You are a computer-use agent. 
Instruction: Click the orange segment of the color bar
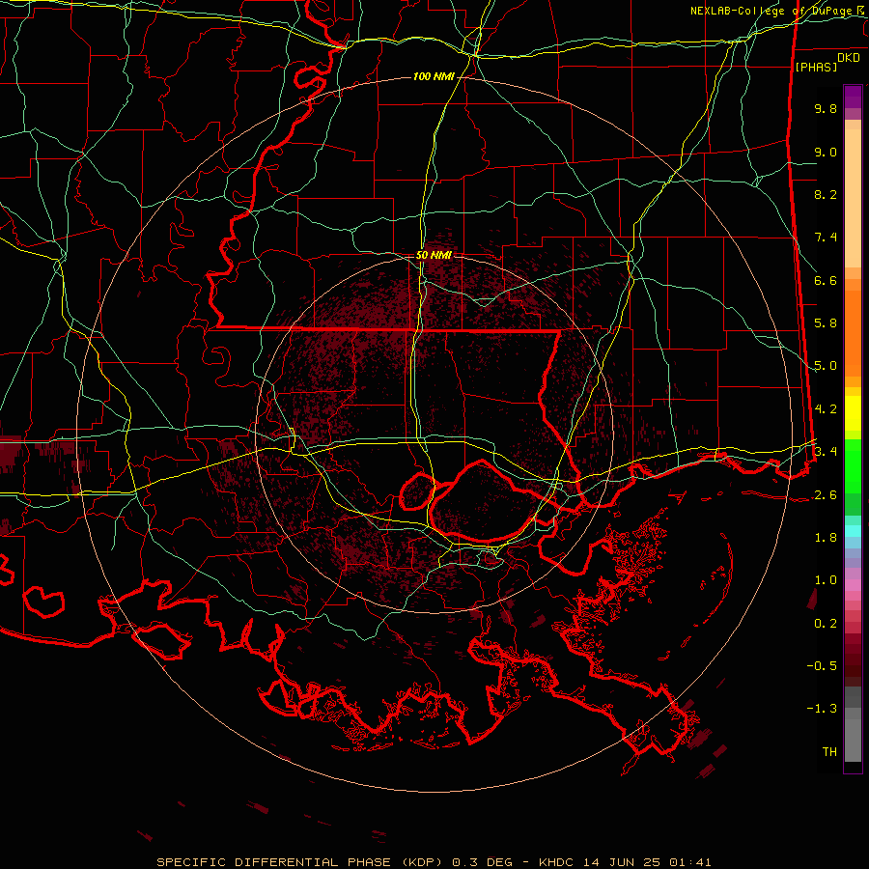click(853, 333)
